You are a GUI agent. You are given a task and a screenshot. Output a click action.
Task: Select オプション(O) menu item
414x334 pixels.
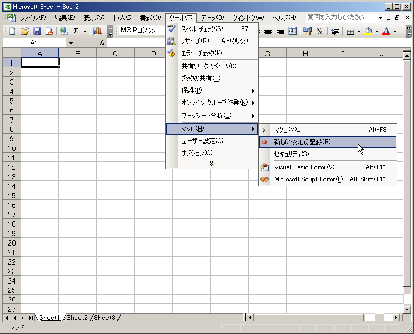tap(212, 153)
